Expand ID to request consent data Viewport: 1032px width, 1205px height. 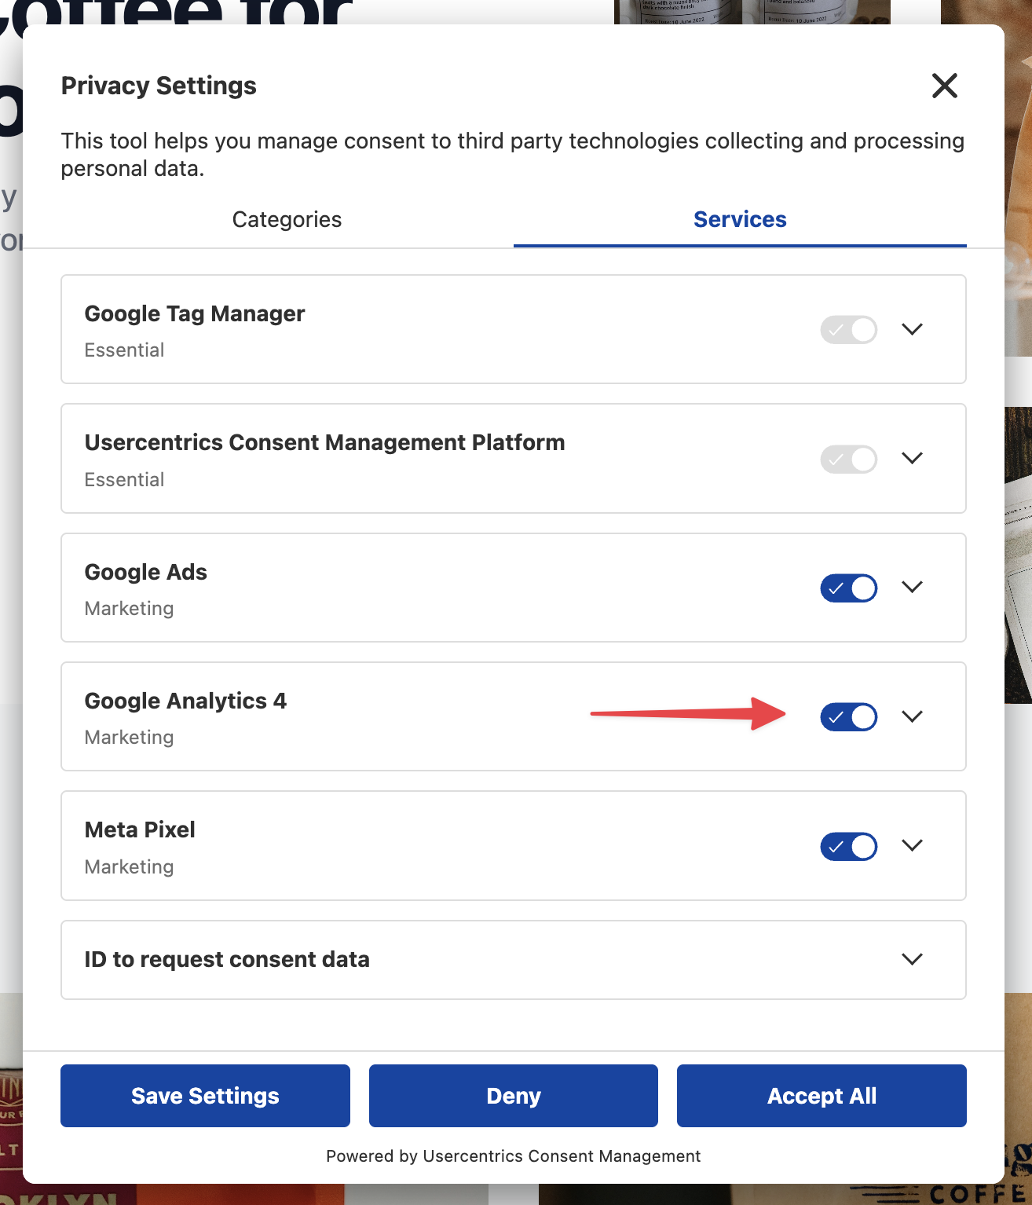tap(912, 959)
